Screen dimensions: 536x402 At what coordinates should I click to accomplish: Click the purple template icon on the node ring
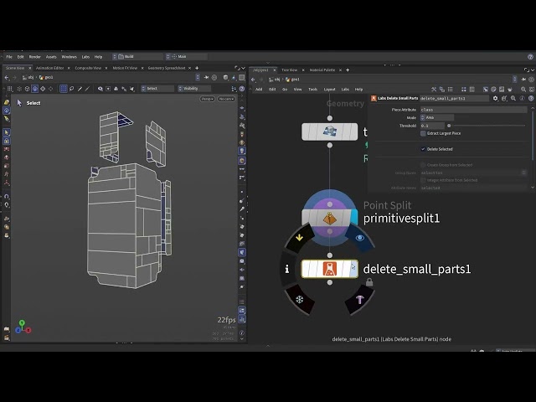click(x=360, y=300)
